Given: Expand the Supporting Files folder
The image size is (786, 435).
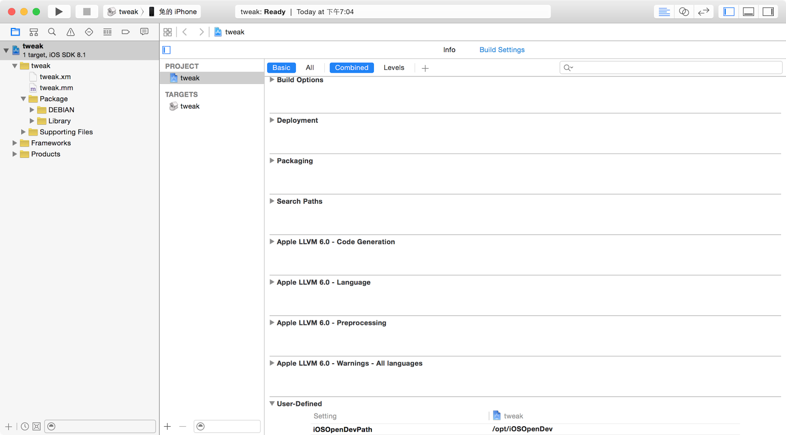Looking at the screenshot, I should (23, 132).
